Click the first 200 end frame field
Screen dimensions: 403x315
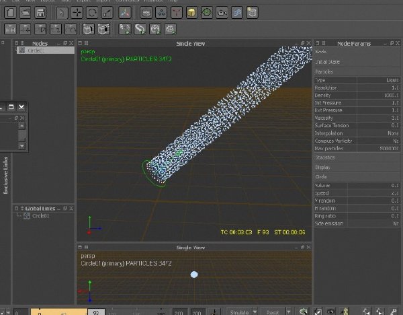pos(179,312)
